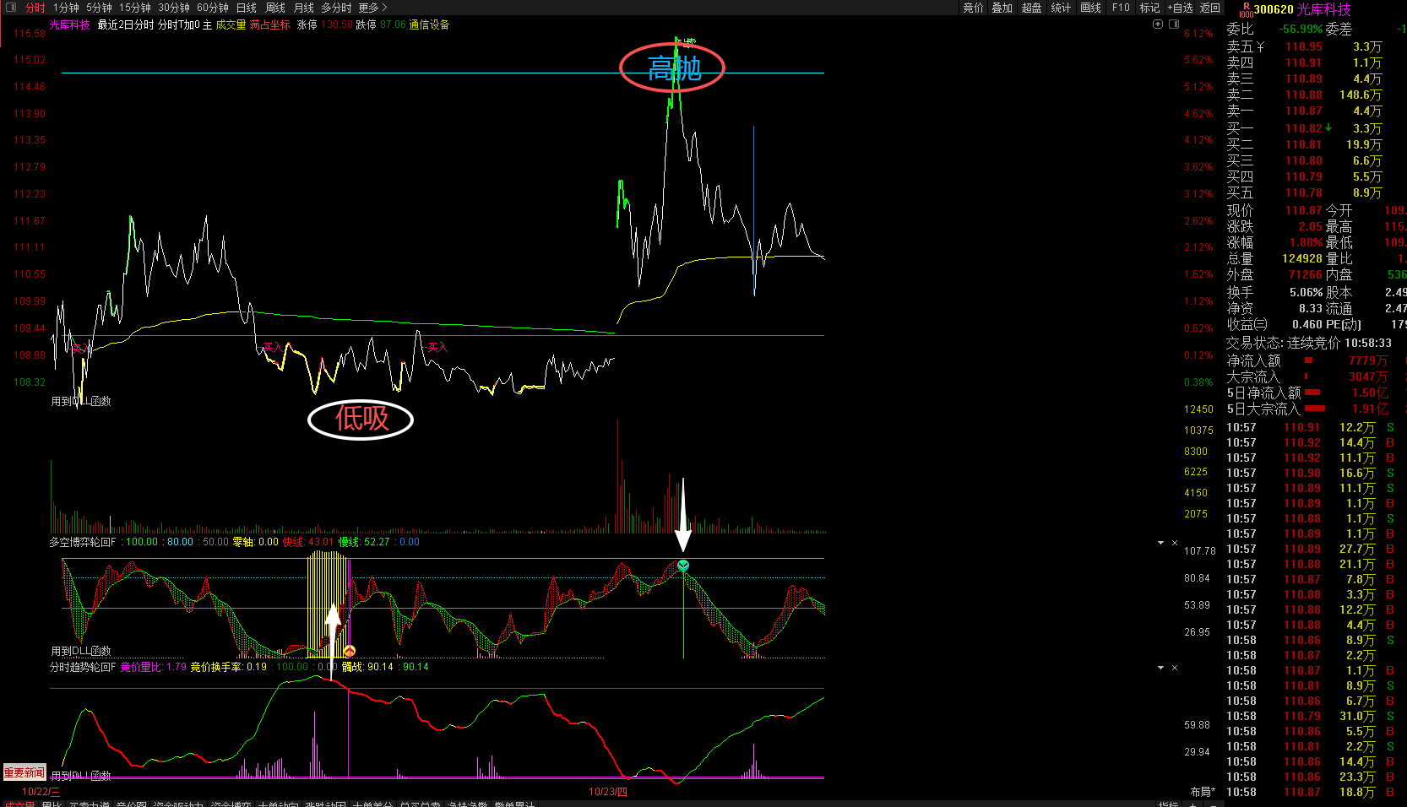Click the 竞价 auction button
Image resolution: width=1407 pixels, height=807 pixels.
974,8
